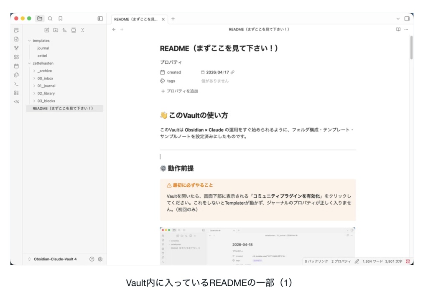Click the empty tags value field
Image resolution: width=428 pixels, height=297 pixels.
click(x=215, y=81)
